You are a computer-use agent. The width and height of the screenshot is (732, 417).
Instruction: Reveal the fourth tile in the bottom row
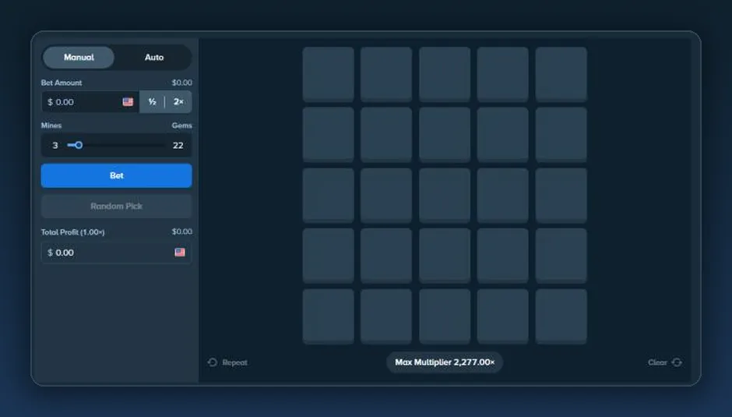pyautogui.click(x=503, y=316)
